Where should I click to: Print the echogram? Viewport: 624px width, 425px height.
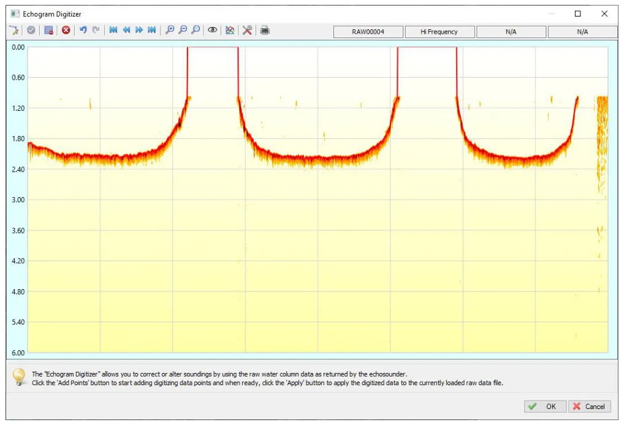pos(265,30)
